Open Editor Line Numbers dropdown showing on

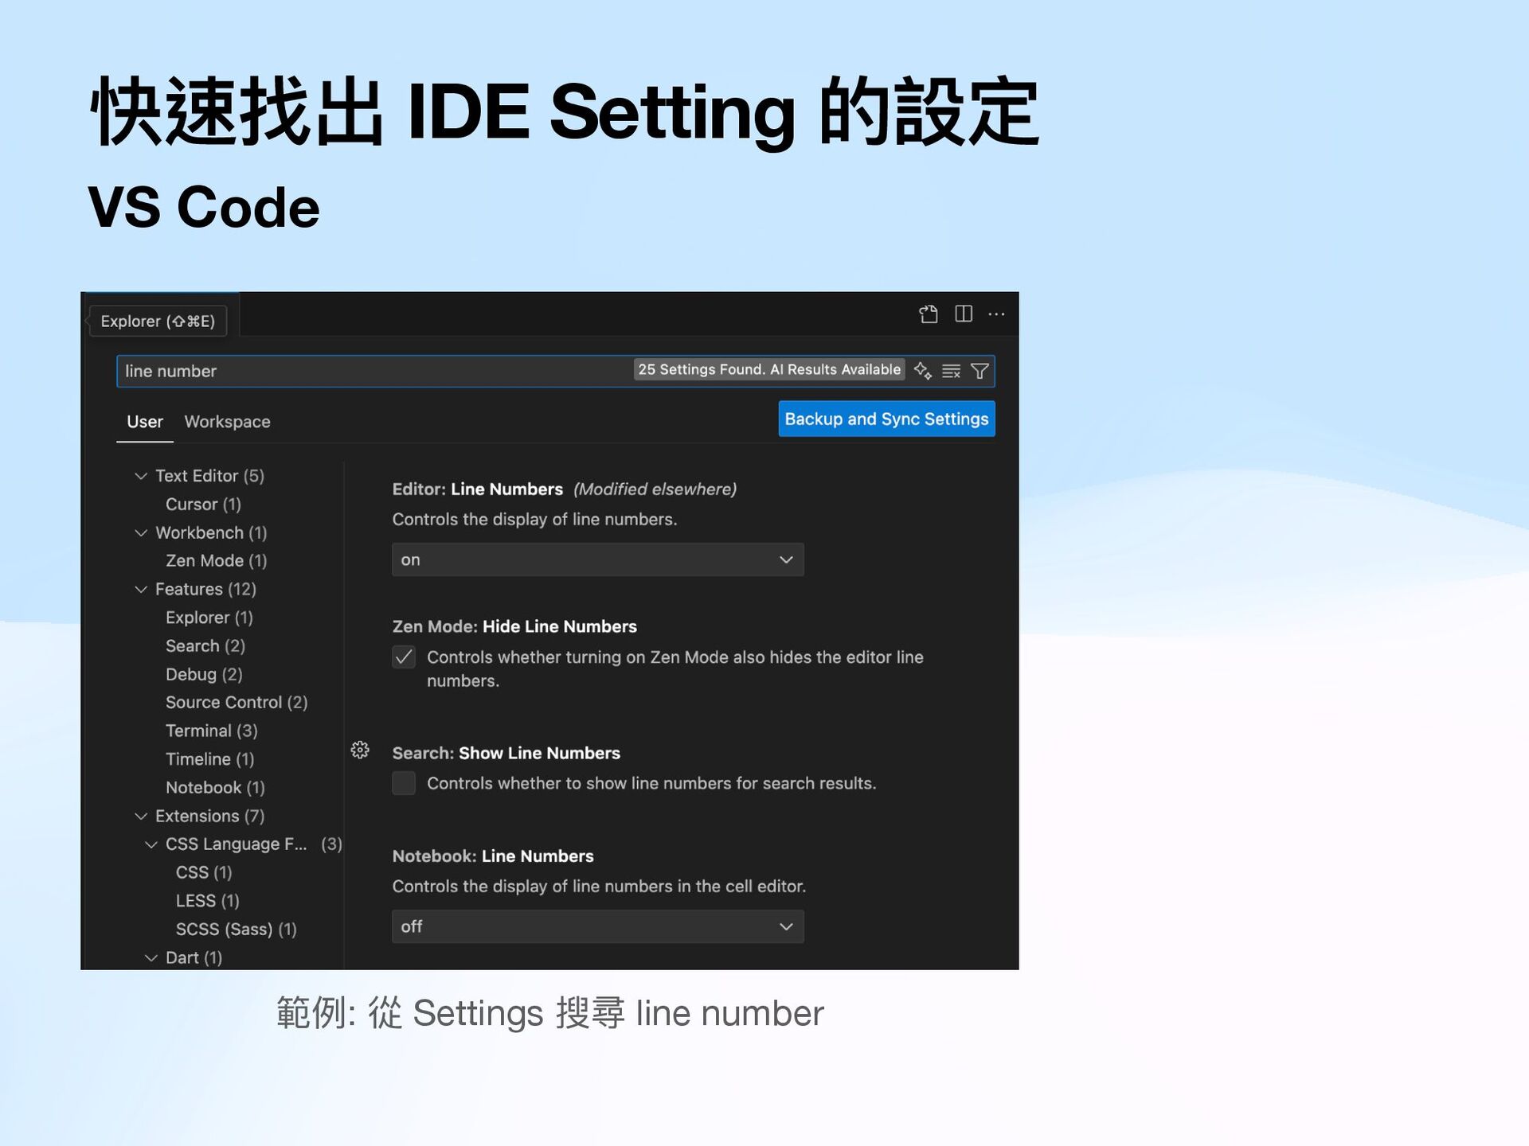[x=598, y=559]
